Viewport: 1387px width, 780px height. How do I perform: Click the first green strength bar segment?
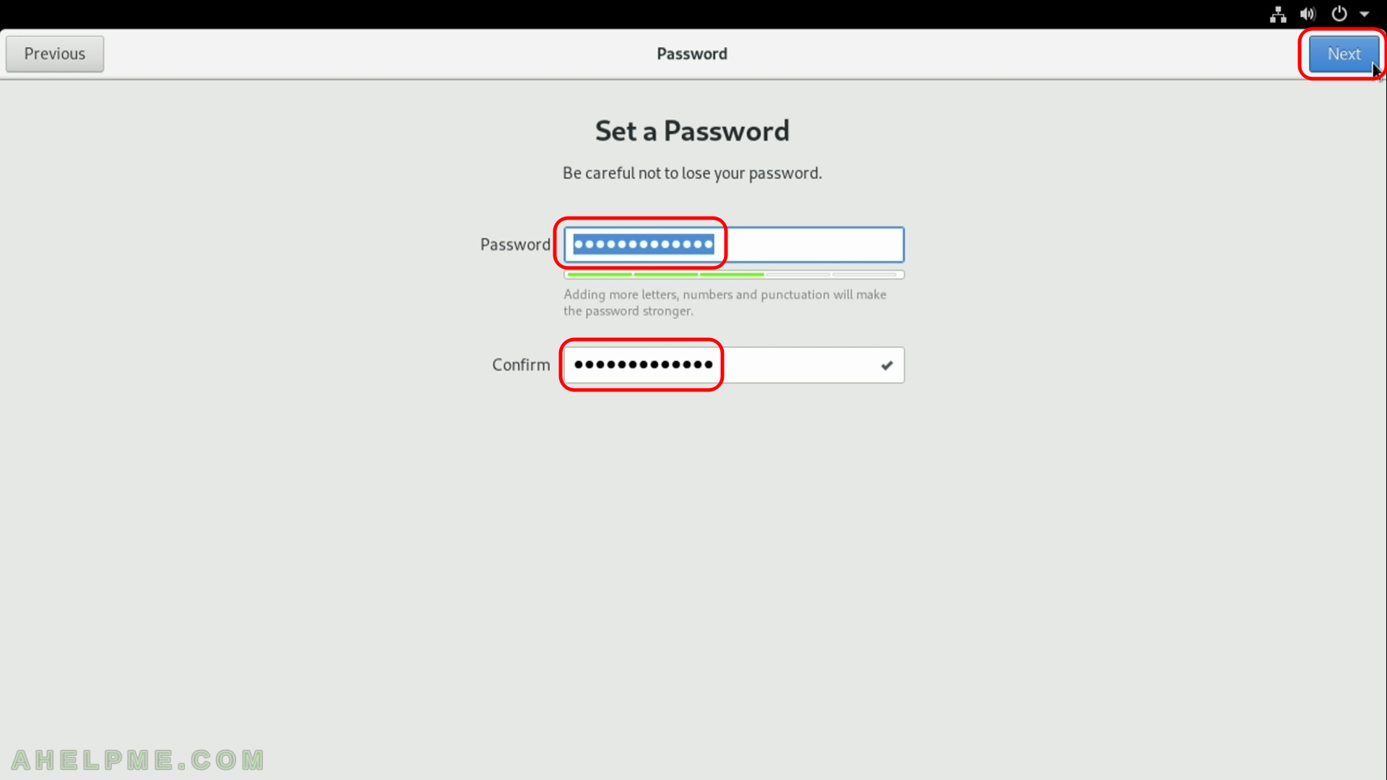600,274
